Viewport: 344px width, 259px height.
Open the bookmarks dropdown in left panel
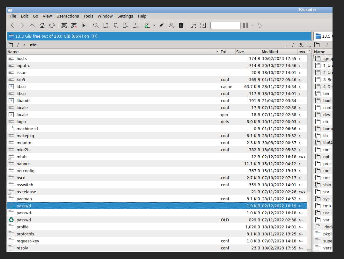tap(308, 45)
